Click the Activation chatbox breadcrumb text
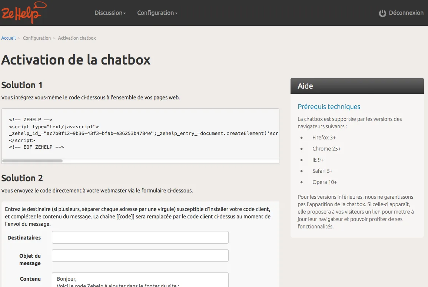 coord(77,38)
